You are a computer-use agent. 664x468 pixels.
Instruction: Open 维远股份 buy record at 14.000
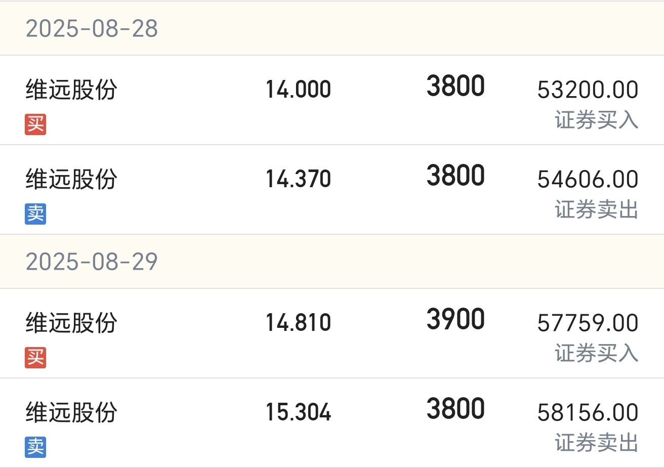[332, 100]
